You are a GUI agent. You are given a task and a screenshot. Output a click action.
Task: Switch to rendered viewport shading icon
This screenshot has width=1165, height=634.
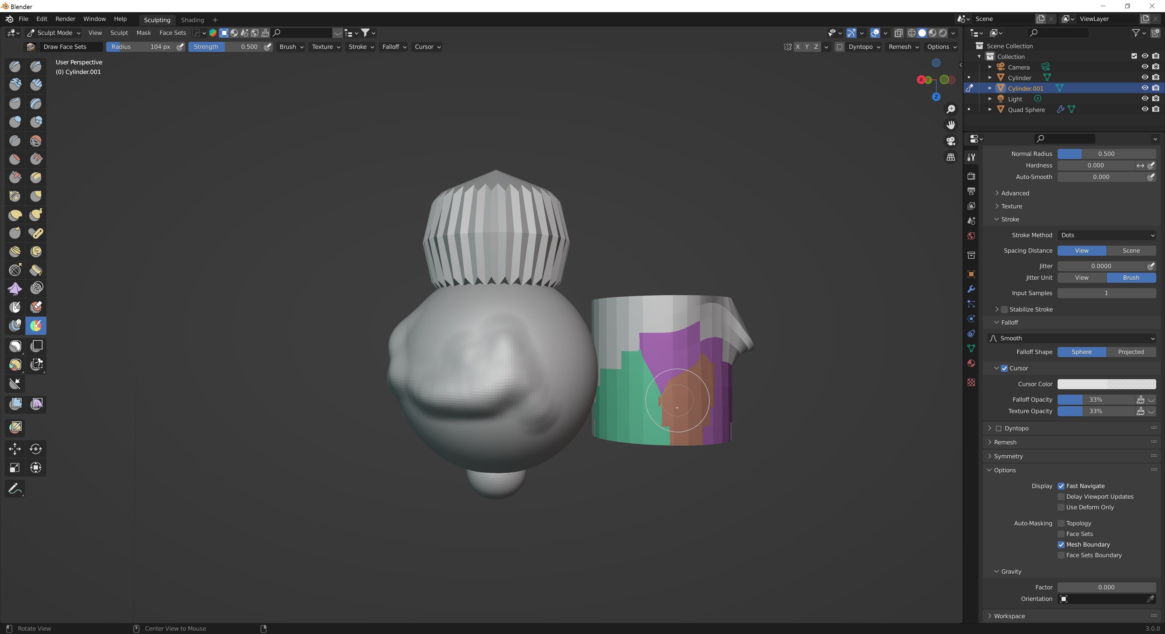pyautogui.click(x=943, y=33)
